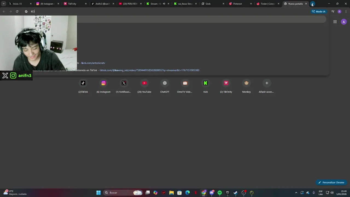Close the Grok tab
This screenshot has width=350, height=197.
[223, 4]
